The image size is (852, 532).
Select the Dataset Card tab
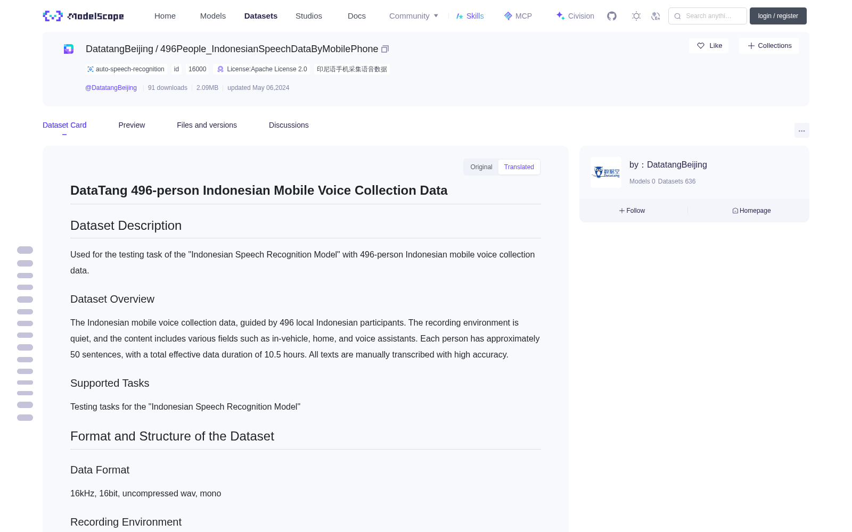pos(64,125)
